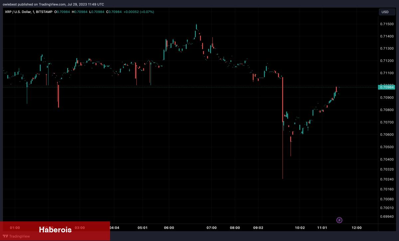This screenshot has height=241, width=399.
Task: Click the 0.70080 price axis label
Action: (387, 199)
